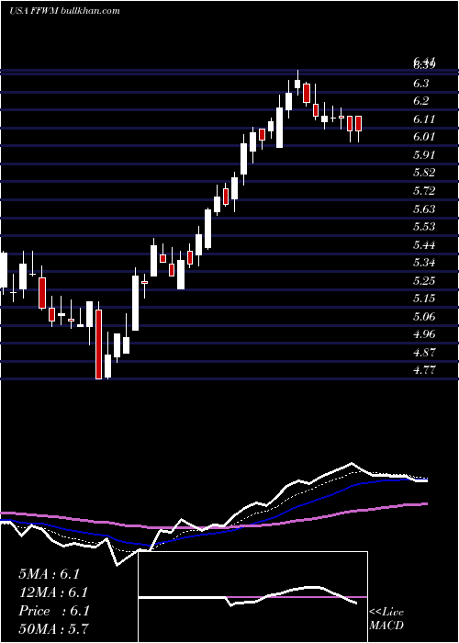Screen dimensions: 459x643
Task: Select the 5.72 price axis label
Action: (424, 191)
